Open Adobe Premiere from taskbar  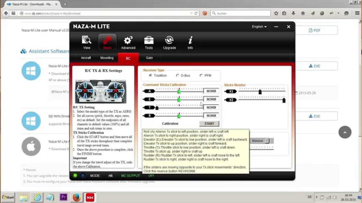click(64, 197)
